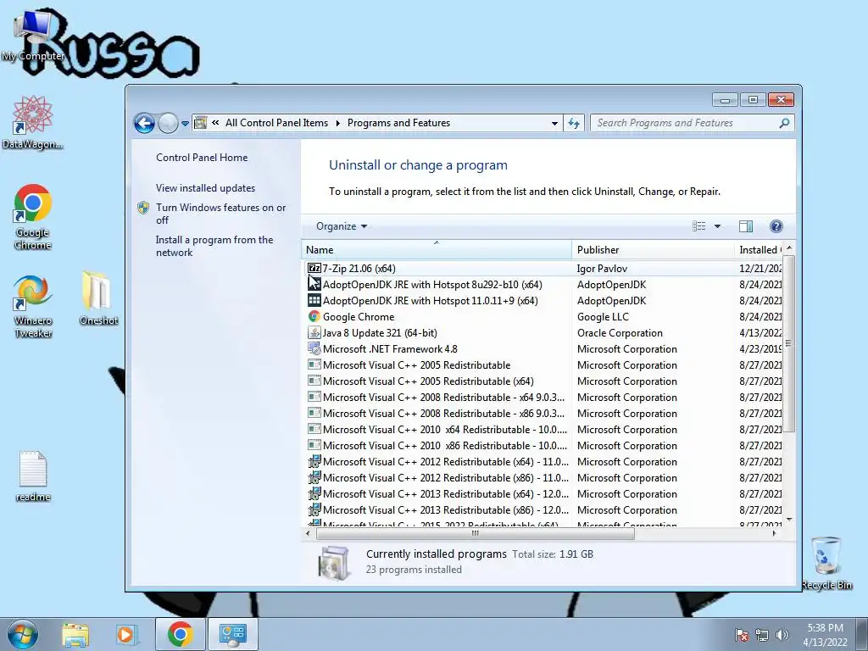The width and height of the screenshot is (868, 651).
Task: Click horizontal scrollbar right arrow
Action: pyautogui.click(x=774, y=534)
